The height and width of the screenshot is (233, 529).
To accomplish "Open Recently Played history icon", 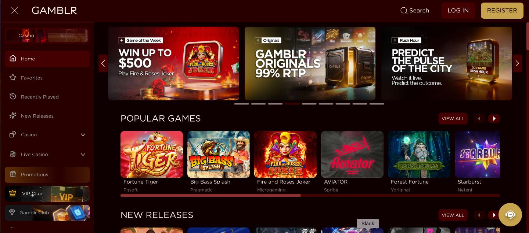I will (13, 97).
